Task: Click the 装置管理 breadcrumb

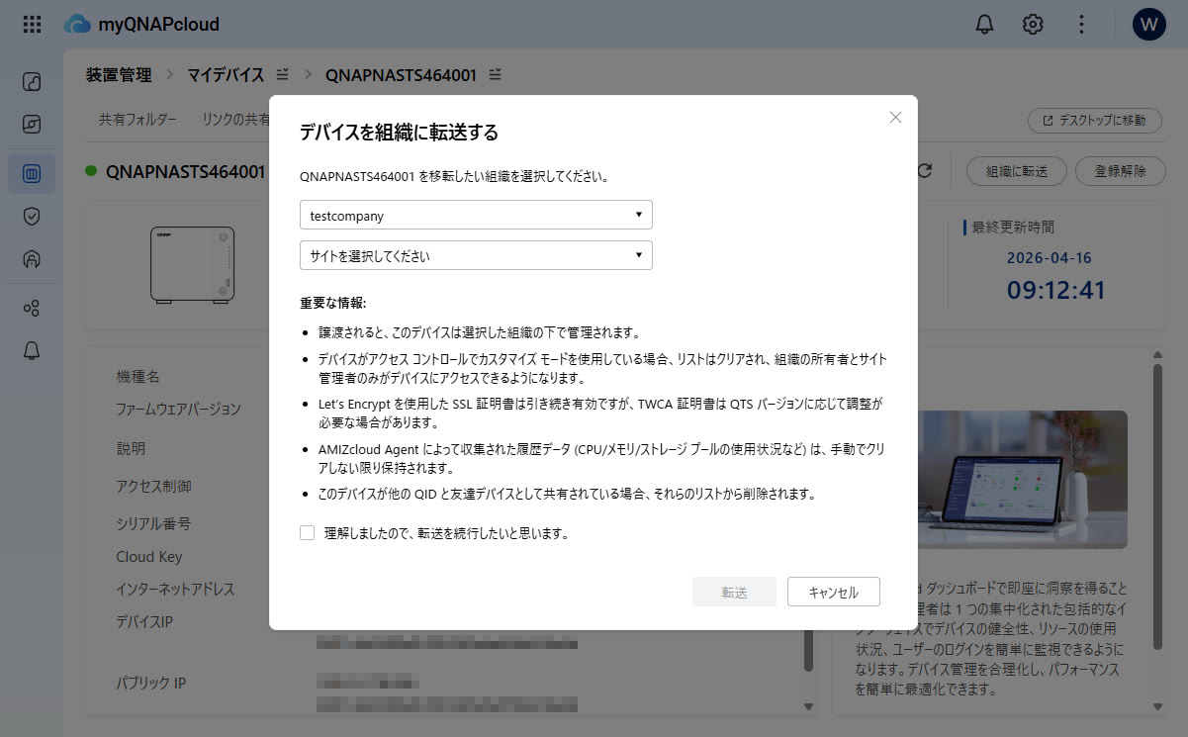Action: [119, 75]
